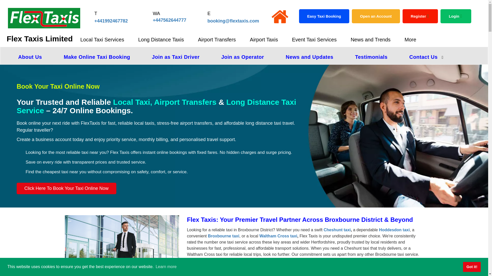Open the Waltham Cross taxi link
The width and height of the screenshot is (492, 276).
tap(278, 236)
